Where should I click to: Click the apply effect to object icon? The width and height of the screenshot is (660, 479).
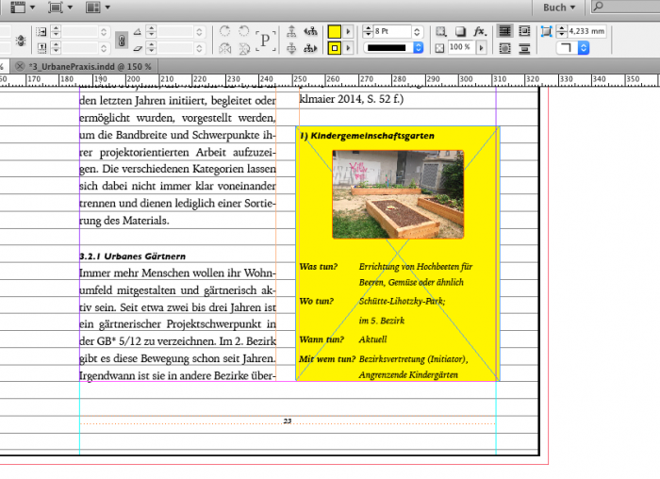click(440, 31)
